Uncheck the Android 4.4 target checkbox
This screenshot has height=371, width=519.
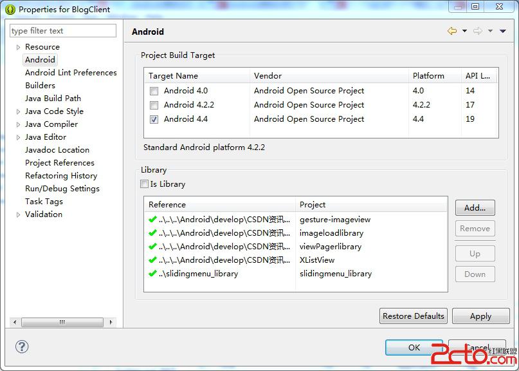point(154,119)
